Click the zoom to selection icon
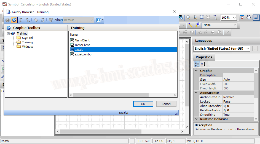 tap(215, 18)
